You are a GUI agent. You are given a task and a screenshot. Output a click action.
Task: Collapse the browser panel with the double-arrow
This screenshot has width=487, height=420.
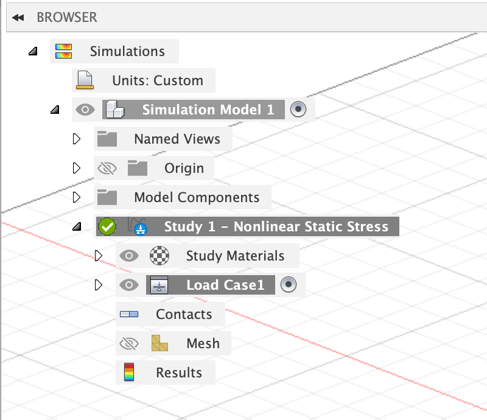[x=18, y=17]
